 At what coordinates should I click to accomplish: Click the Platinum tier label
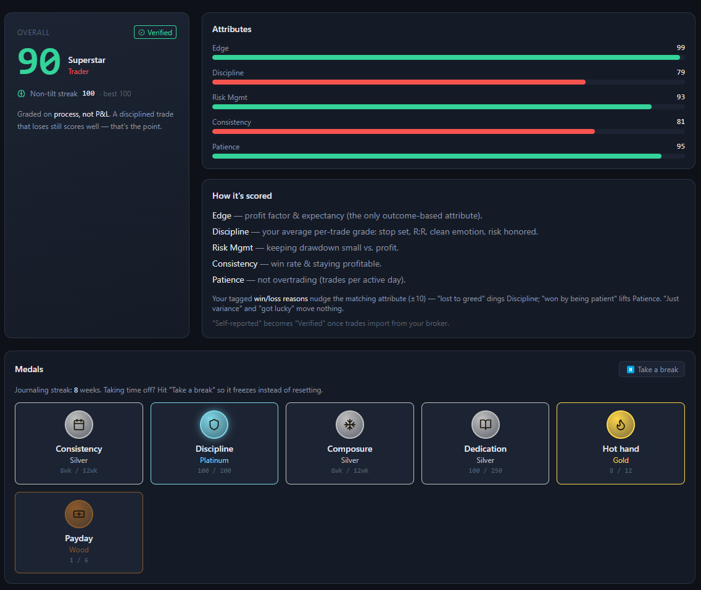click(214, 460)
